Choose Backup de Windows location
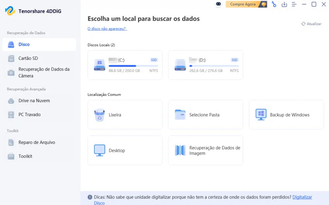 [x=286, y=114]
